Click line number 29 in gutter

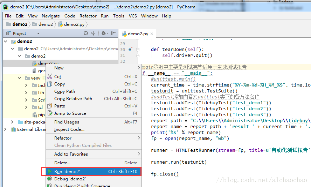(123, 44)
